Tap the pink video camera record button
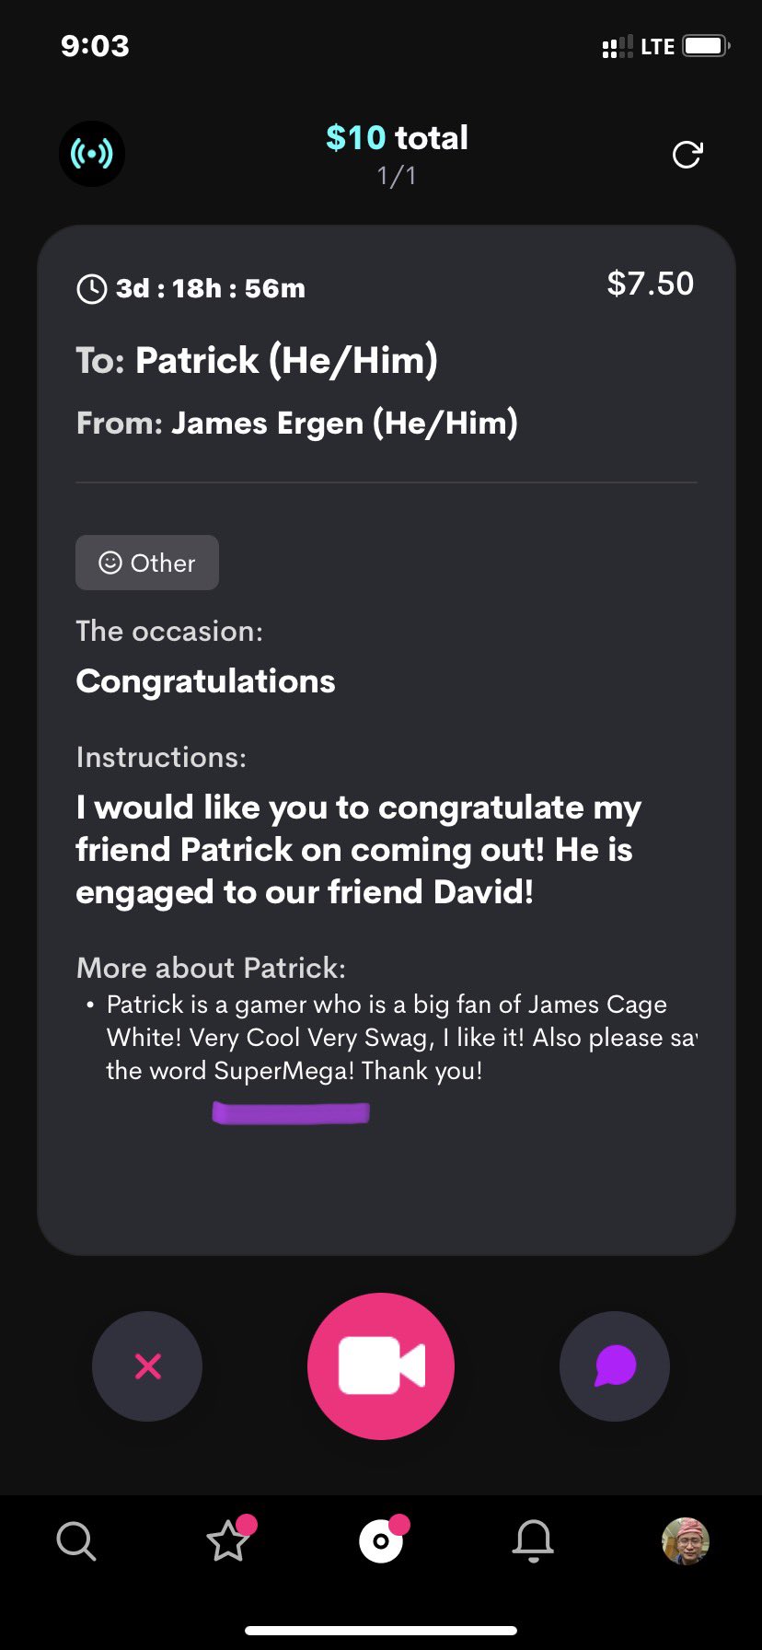762x1650 pixels. pos(381,1365)
